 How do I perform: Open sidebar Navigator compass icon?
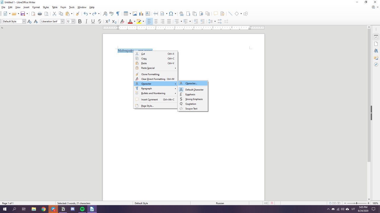(376, 64)
